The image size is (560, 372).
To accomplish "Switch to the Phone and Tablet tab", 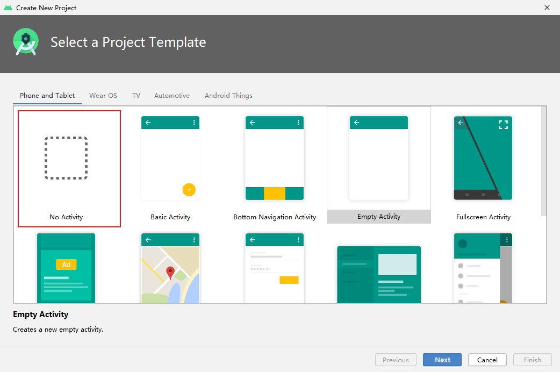I will click(x=47, y=95).
